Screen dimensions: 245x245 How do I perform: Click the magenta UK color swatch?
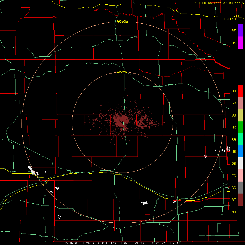click(240, 43)
